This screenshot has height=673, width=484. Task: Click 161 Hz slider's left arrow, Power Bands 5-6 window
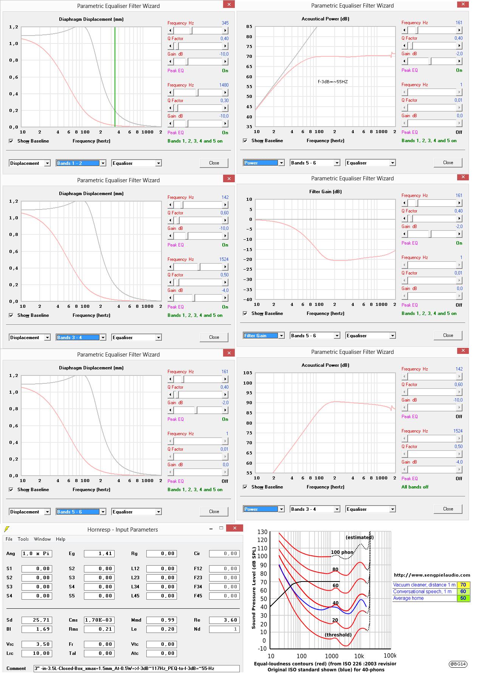coord(405,30)
